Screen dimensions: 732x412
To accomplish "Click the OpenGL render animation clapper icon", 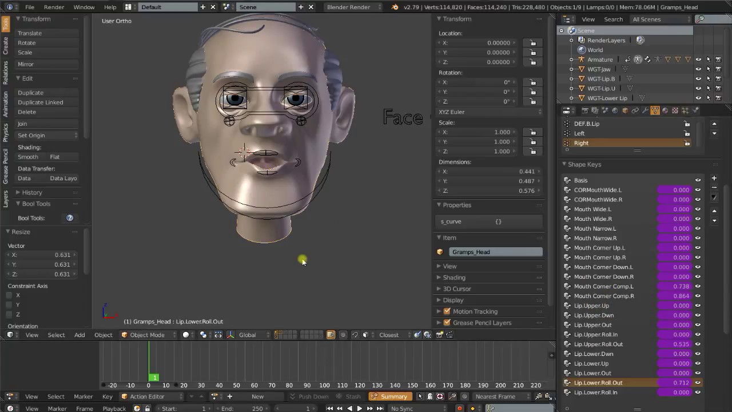I will (x=449, y=335).
